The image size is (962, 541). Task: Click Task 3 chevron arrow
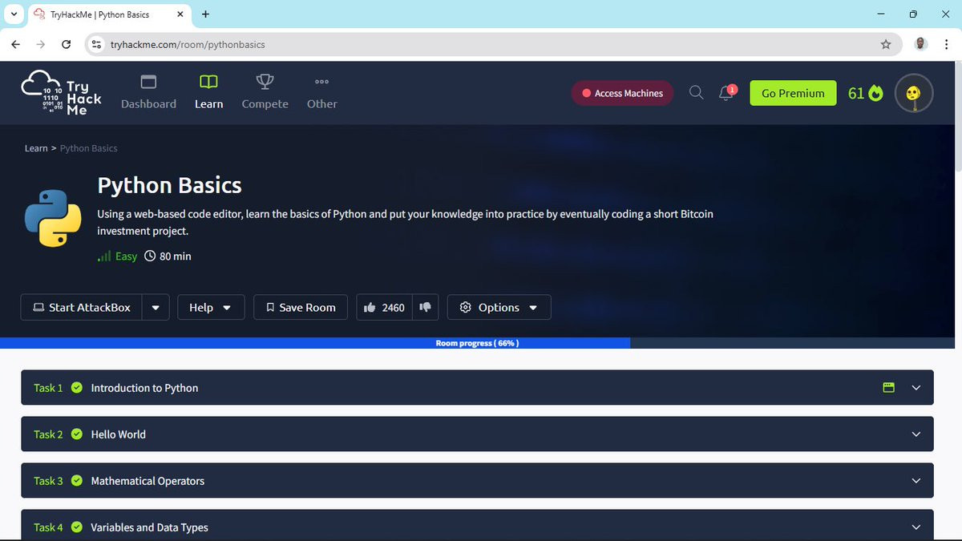pos(917,481)
